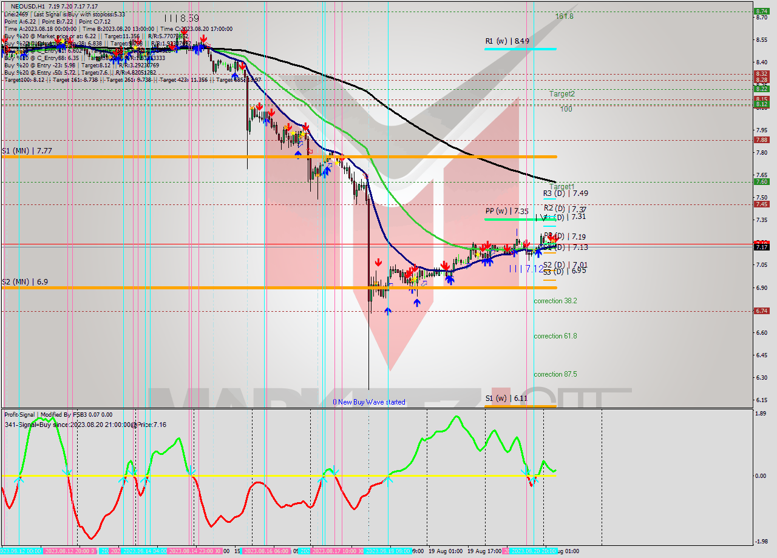Click the 1.89 indicator scale value
The image size is (777, 558).
(x=760, y=414)
